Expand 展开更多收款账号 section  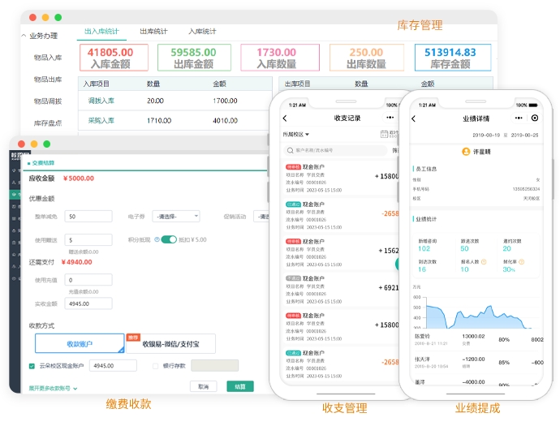(x=53, y=388)
